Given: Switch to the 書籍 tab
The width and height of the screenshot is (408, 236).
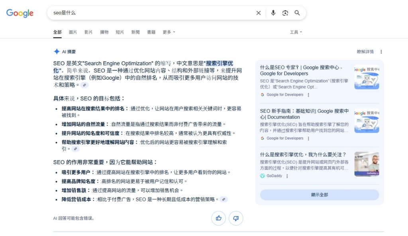Looking at the screenshot, I should point(151,32).
